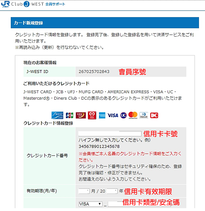The height and width of the screenshot is (211, 205).
Task: Click the VISA logo image
Action: point(113,115)
